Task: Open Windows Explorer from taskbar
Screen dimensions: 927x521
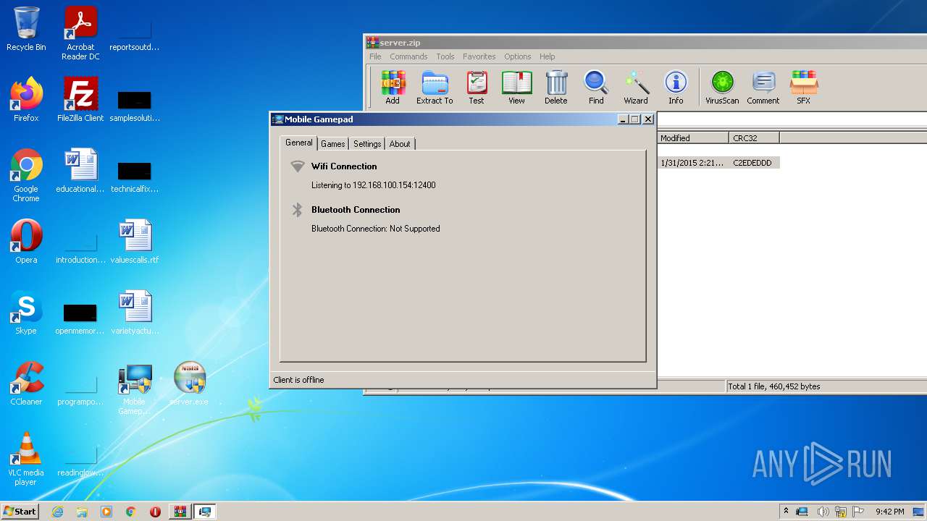Action: tap(82, 512)
